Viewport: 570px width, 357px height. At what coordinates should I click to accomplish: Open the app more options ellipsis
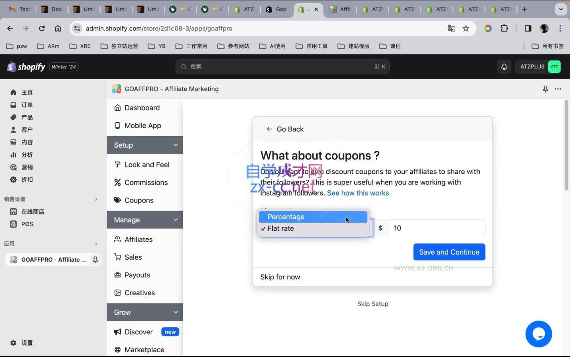coord(558,89)
